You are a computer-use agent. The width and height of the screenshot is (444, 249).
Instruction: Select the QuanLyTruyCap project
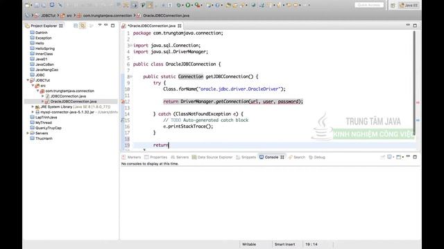tap(48, 128)
